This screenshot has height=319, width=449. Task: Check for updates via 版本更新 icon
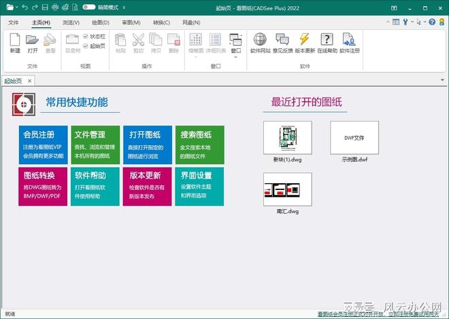[305, 42]
